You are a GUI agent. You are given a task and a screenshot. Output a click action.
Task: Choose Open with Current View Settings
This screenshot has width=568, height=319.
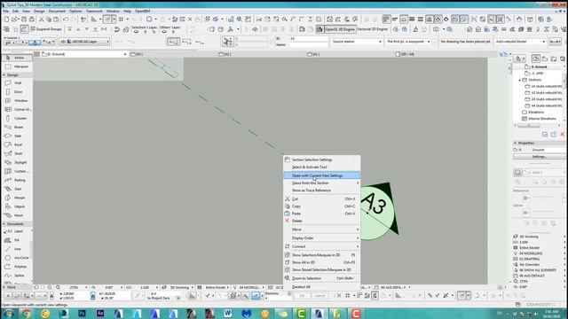(x=321, y=175)
